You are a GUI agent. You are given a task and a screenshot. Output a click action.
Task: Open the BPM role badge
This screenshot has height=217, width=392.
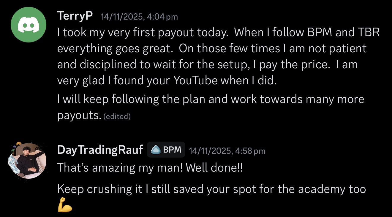[x=166, y=150]
